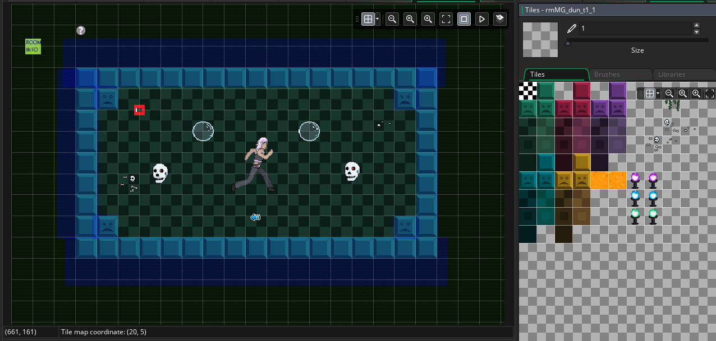
Task: Zoom in on the room canvas
Action: (428, 19)
